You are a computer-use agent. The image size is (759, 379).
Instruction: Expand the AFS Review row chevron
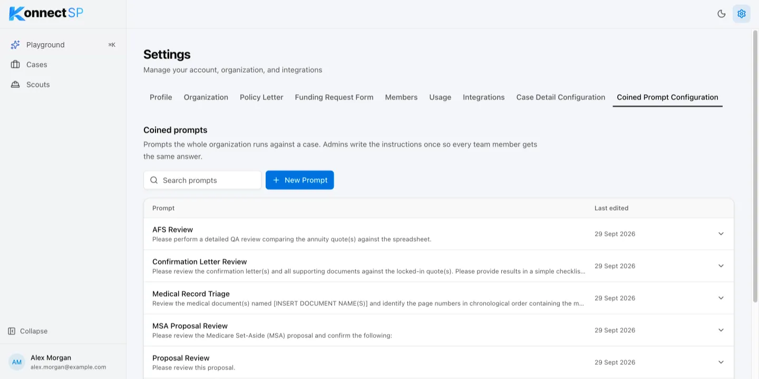(721, 234)
